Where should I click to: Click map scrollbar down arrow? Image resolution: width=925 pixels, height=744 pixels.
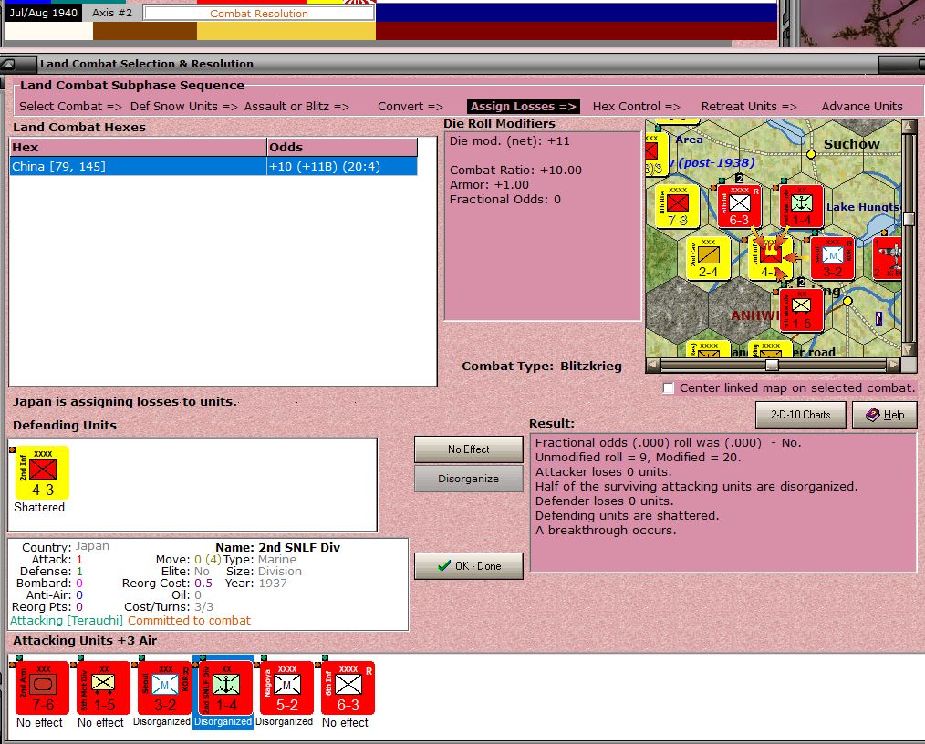click(909, 350)
